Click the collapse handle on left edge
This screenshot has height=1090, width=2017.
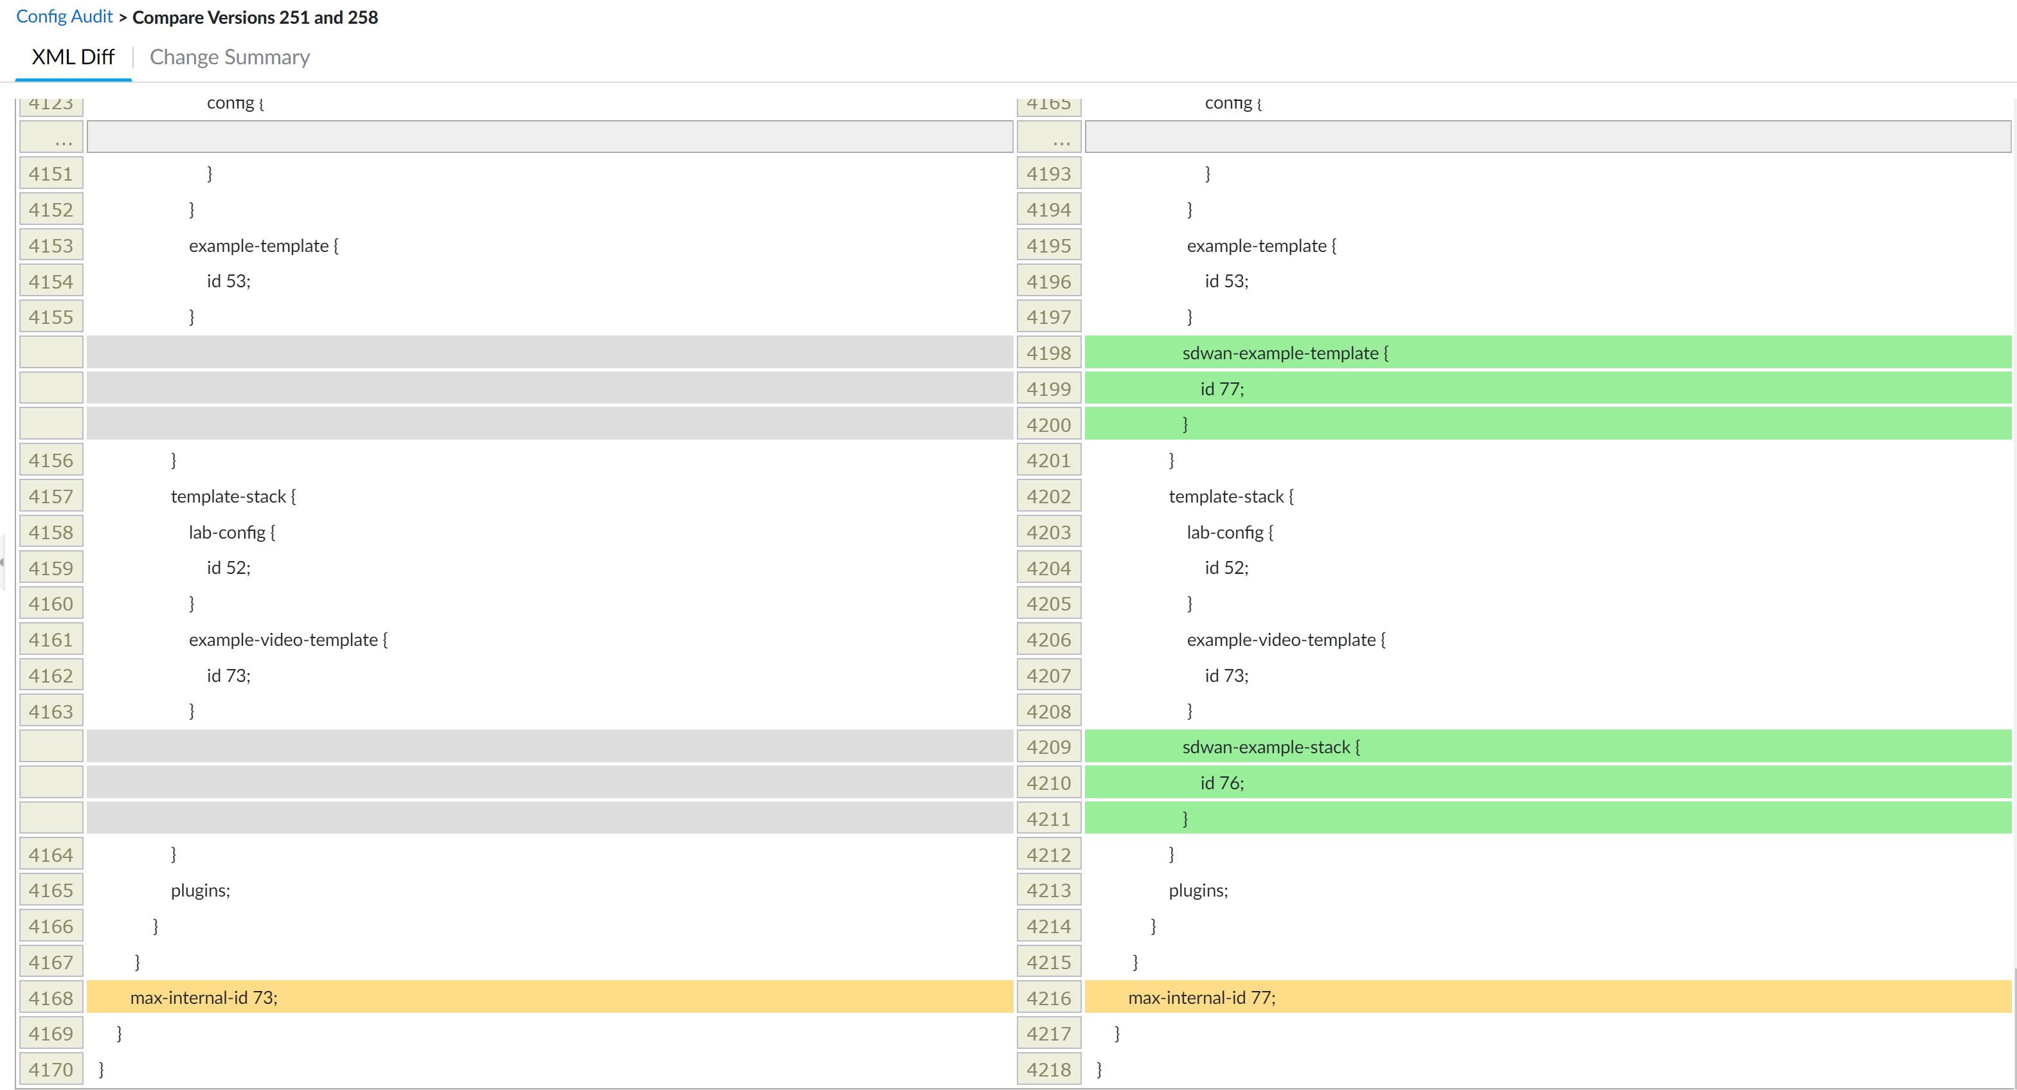[3, 562]
